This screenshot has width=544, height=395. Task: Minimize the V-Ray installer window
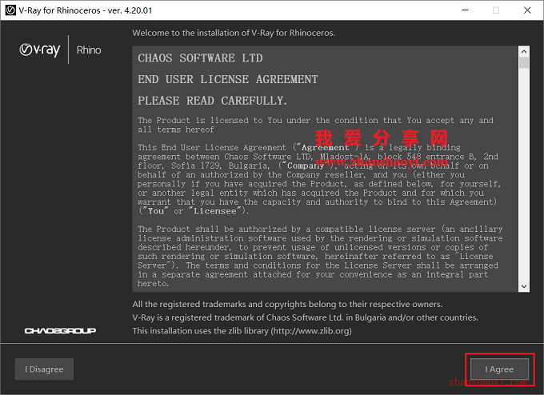point(465,10)
